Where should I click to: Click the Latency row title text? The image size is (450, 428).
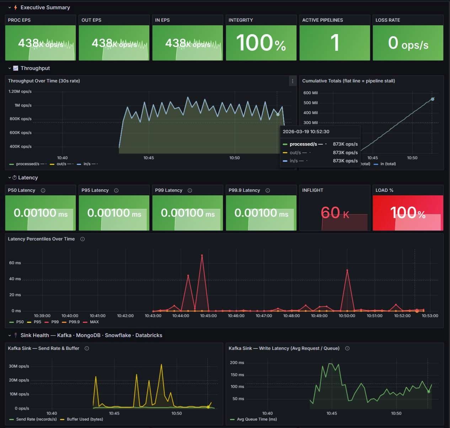click(x=28, y=178)
